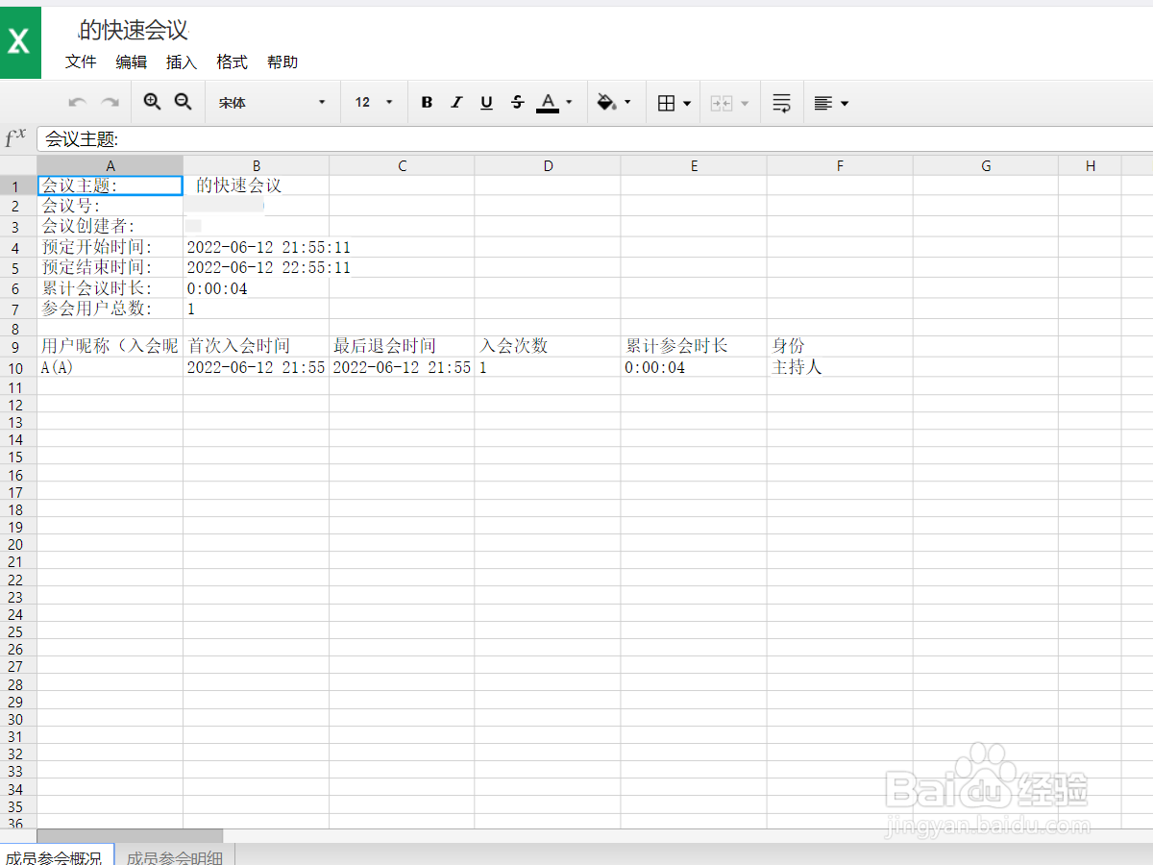1153x865 pixels.
Task: Open the fill color dropdown arrow
Action: [627, 103]
